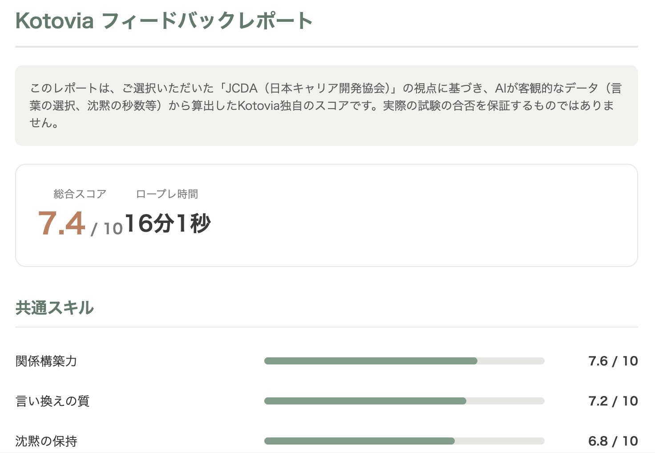Image resolution: width=655 pixels, height=453 pixels.
Task: Click the 沈黙の保持 progress bar
Action: [x=404, y=441]
